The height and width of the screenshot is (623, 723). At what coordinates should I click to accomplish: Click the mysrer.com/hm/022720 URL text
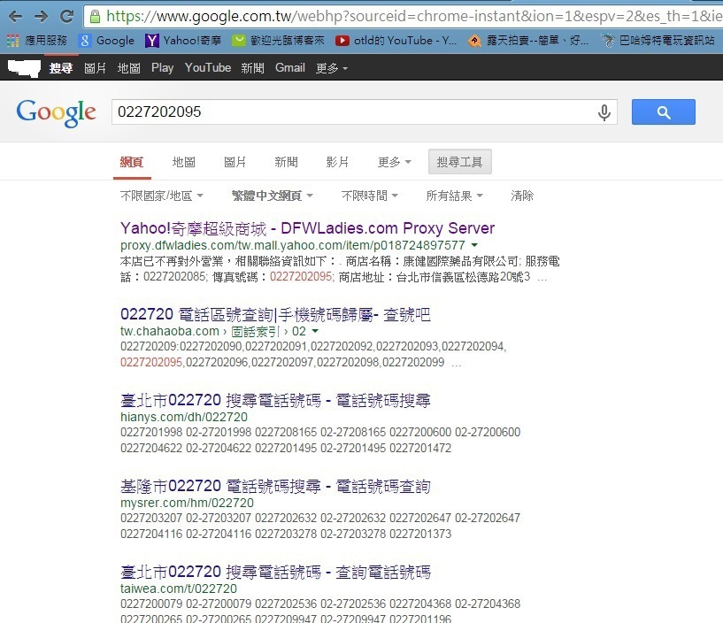187,503
